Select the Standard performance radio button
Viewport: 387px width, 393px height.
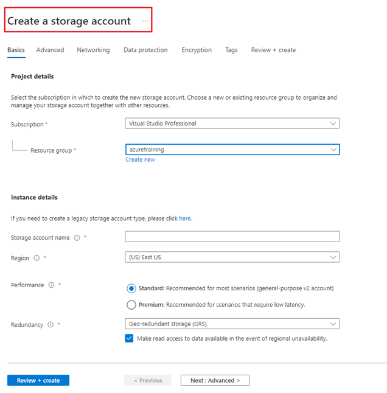coord(131,288)
